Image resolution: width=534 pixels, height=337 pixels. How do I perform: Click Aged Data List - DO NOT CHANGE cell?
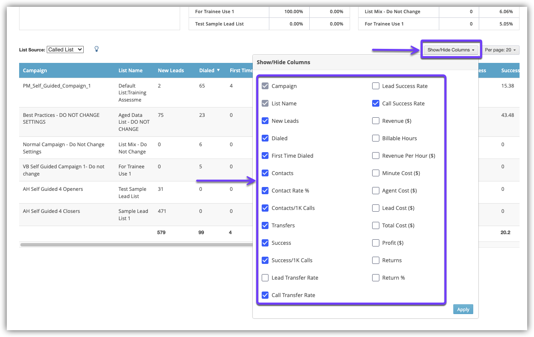(x=134, y=122)
